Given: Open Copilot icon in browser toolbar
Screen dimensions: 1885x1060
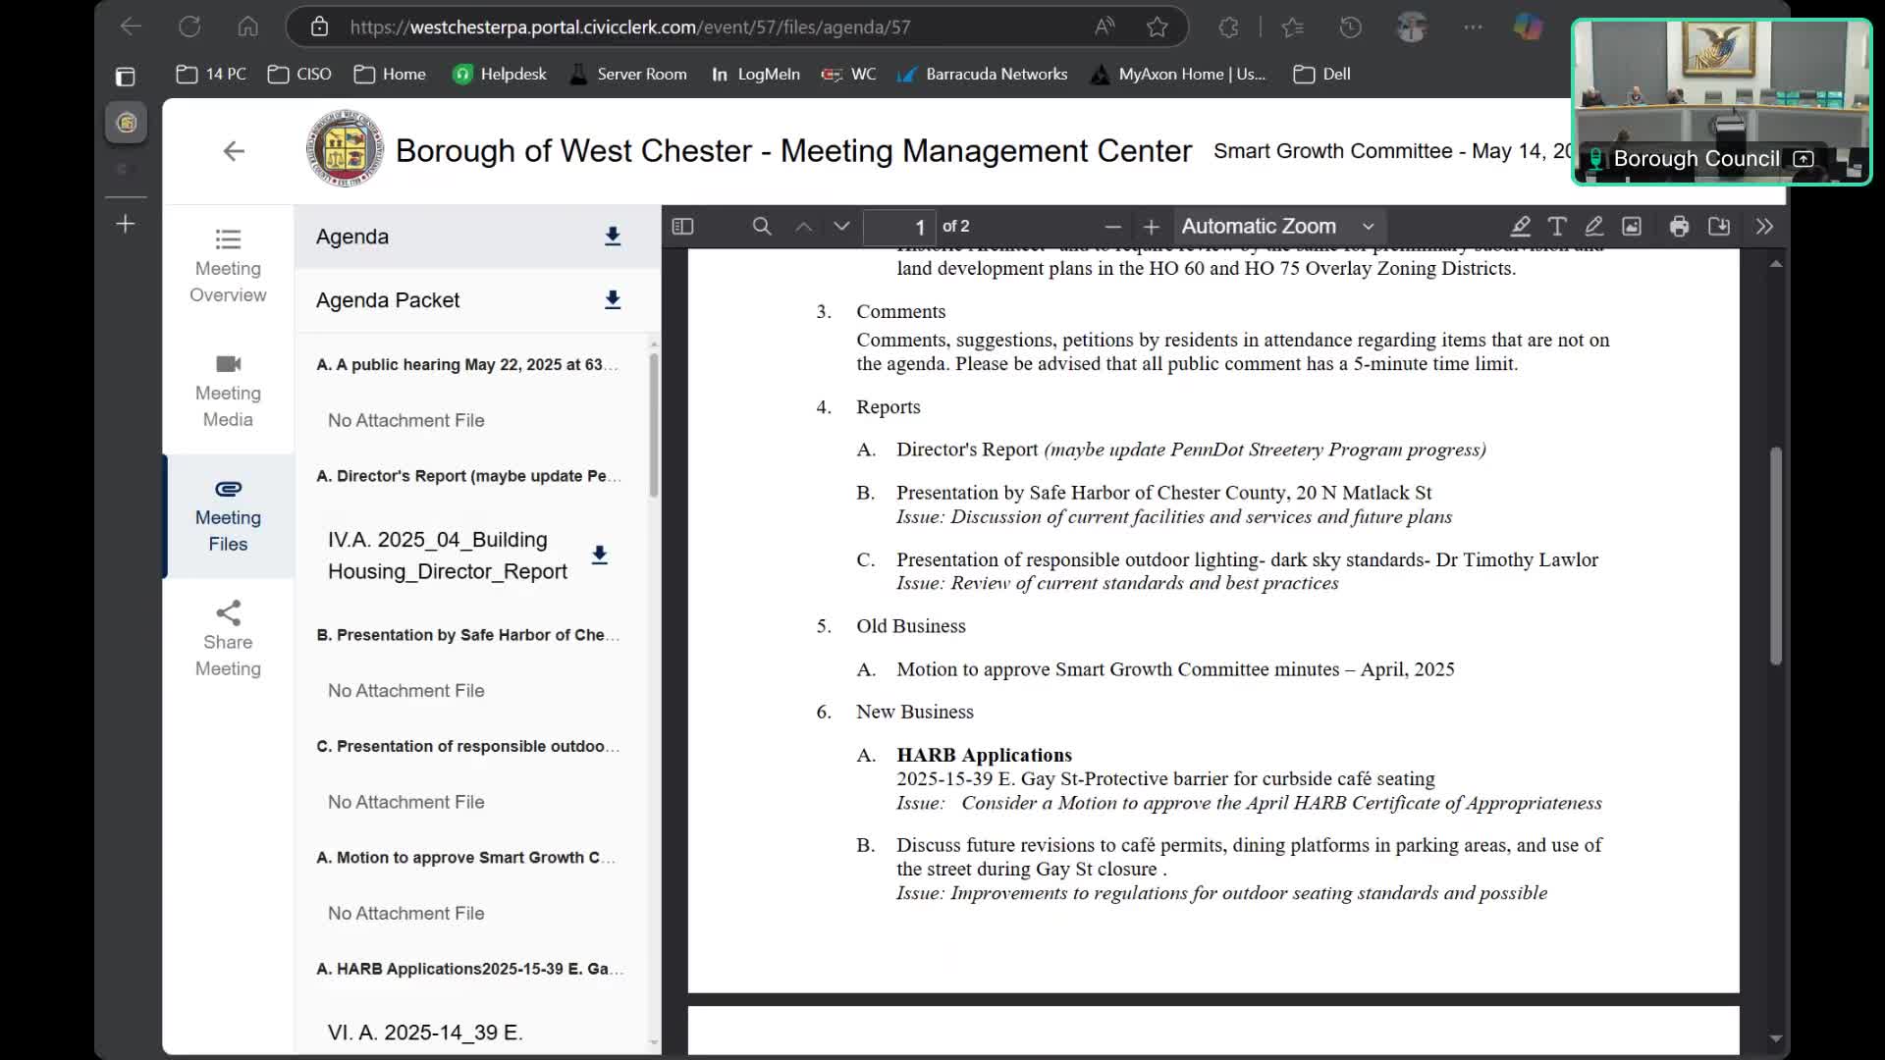Looking at the screenshot, I should pyautogui.click(x=1527, y=26).
